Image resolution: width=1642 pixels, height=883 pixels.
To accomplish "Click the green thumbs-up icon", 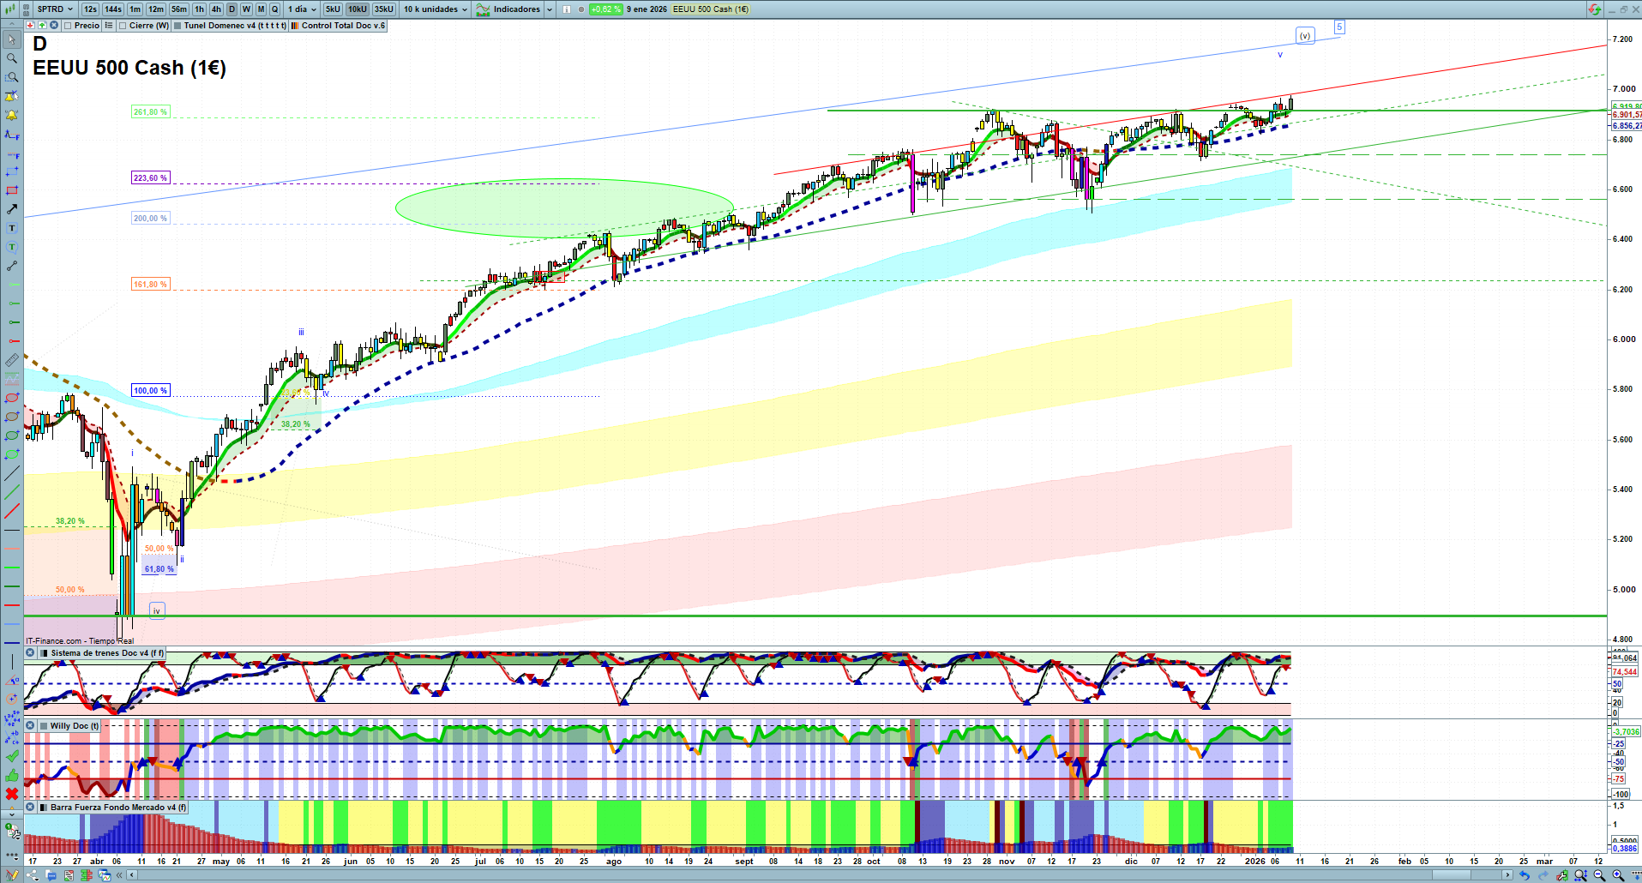I will 12,775.
